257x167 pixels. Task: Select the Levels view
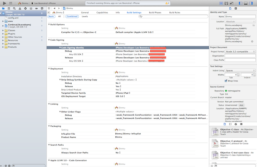(85, 16)
